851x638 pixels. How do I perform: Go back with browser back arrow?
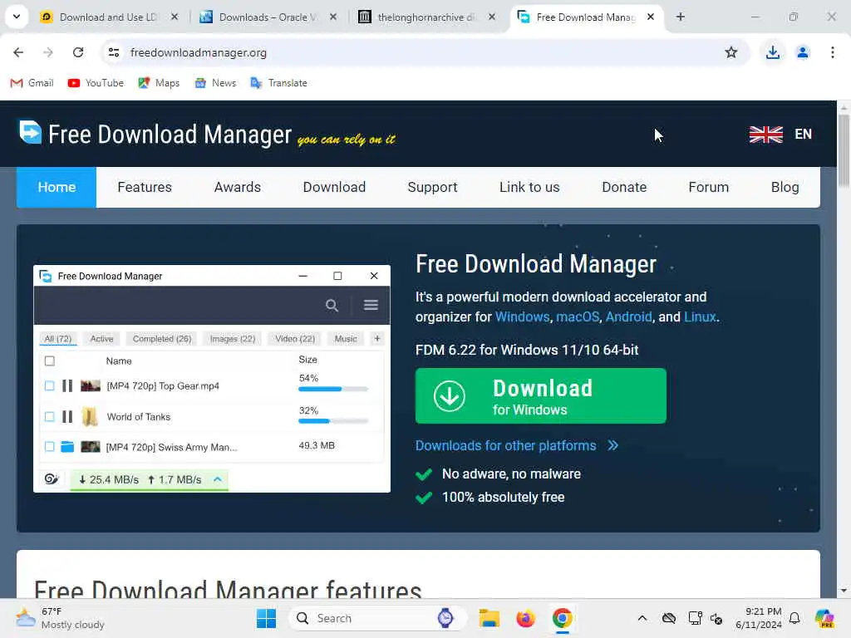[x=18, y=52]
